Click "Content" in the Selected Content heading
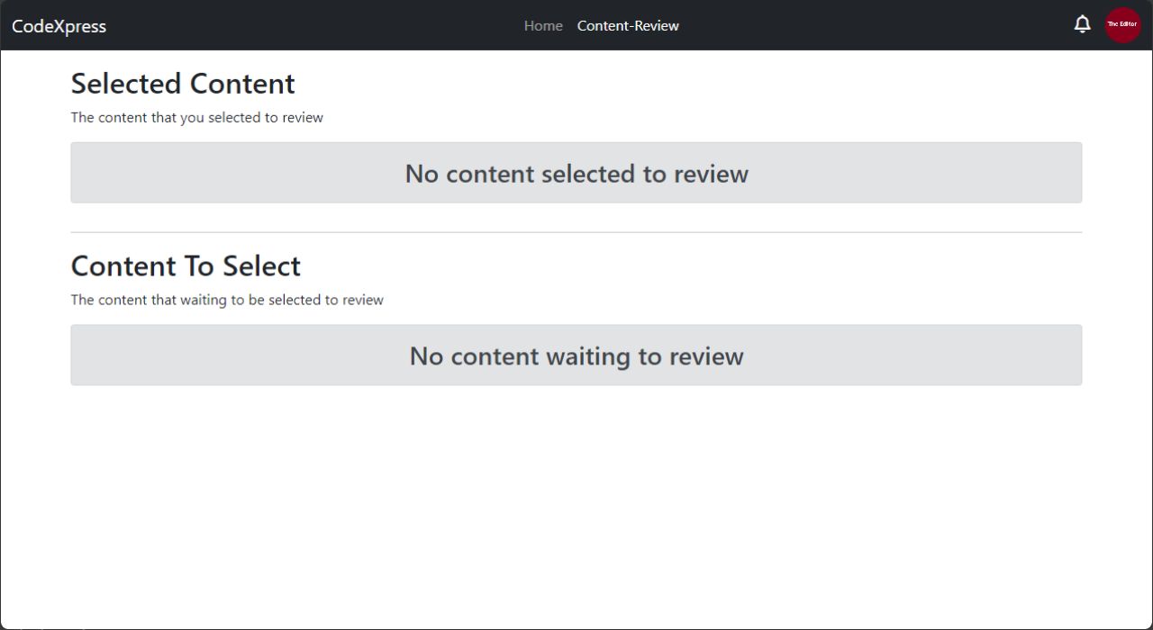The width and height of the screenshot is (1153, 630). coord(242,84)
